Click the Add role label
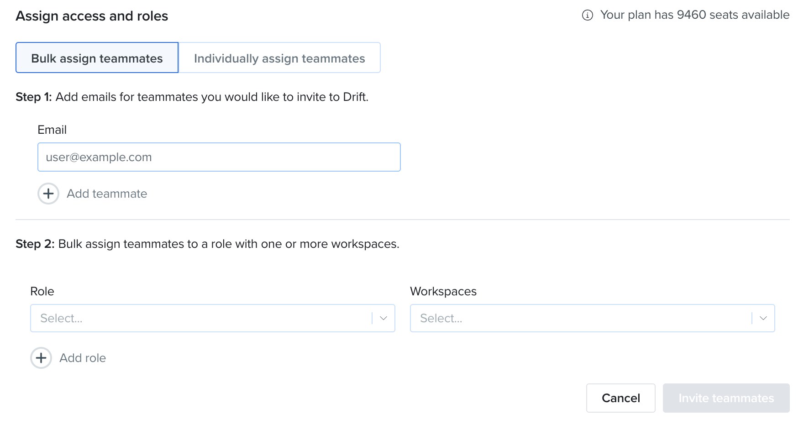The image size is (809, 430). click(x=83, y=358)
